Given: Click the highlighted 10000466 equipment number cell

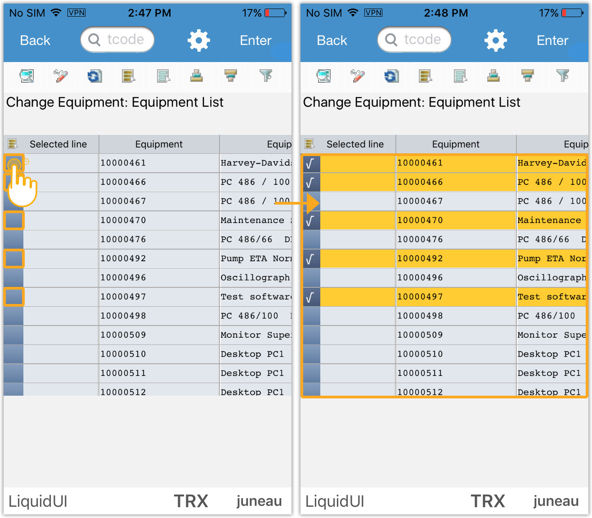Looking at the screenshot, I should 455,182.
